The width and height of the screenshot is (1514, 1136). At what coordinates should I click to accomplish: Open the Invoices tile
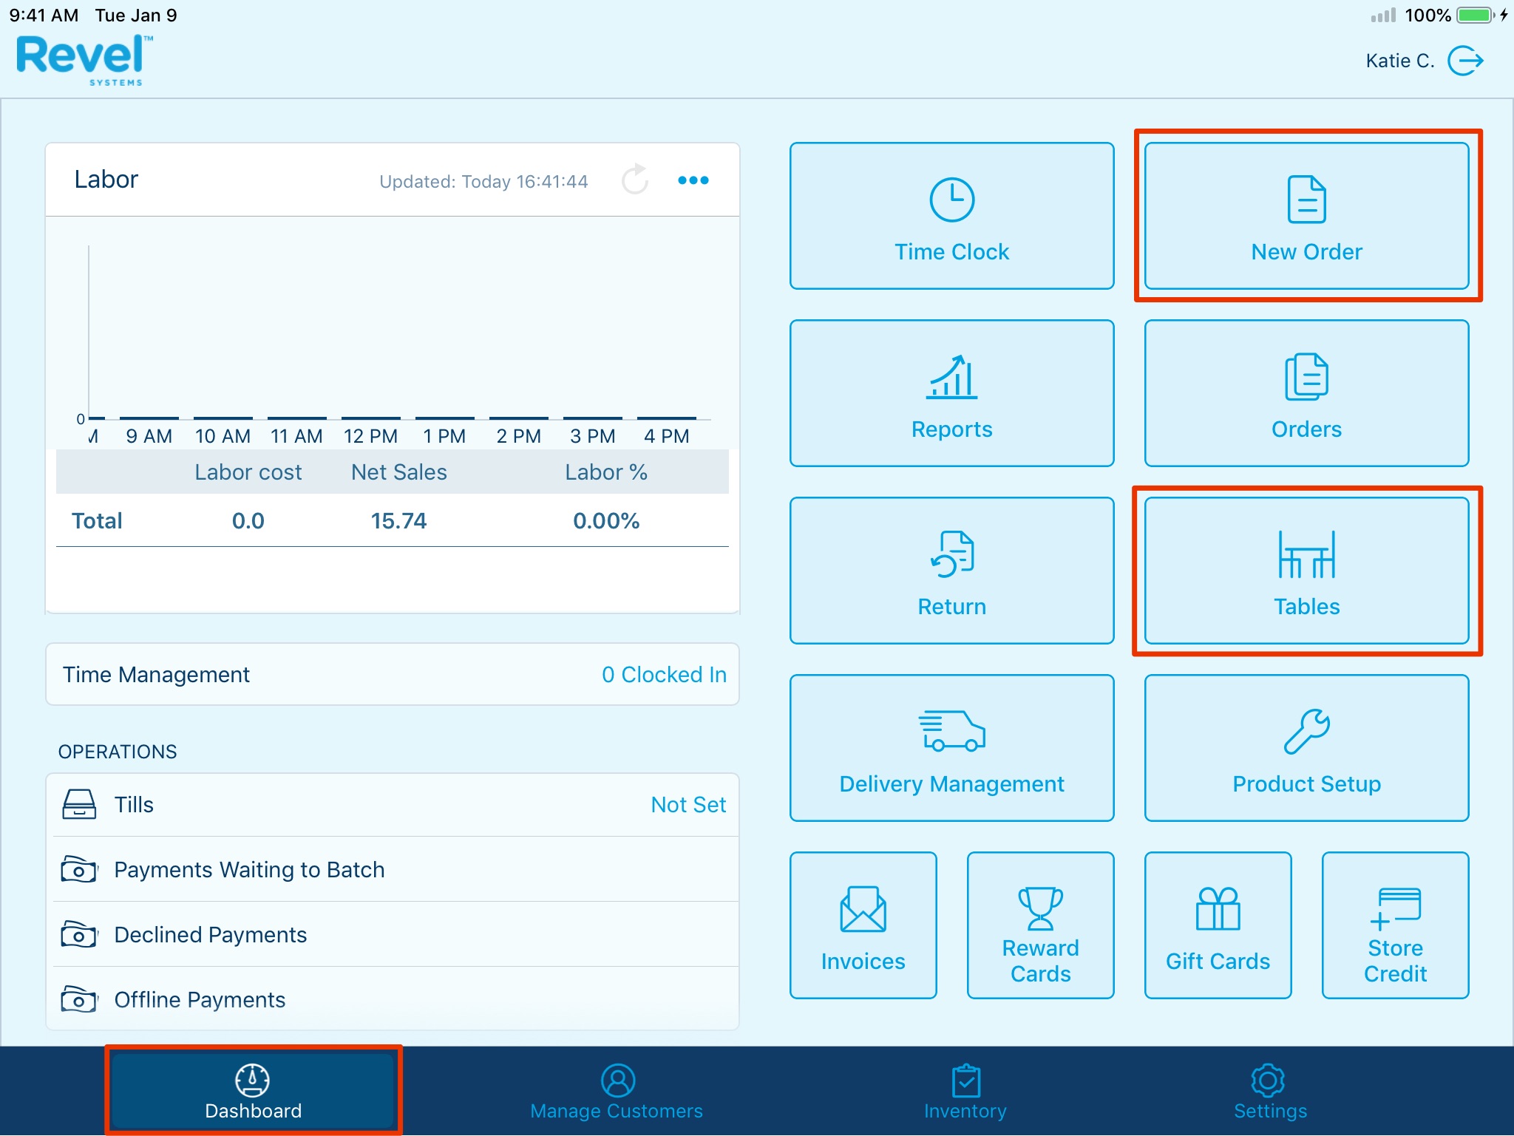[863, 925]
